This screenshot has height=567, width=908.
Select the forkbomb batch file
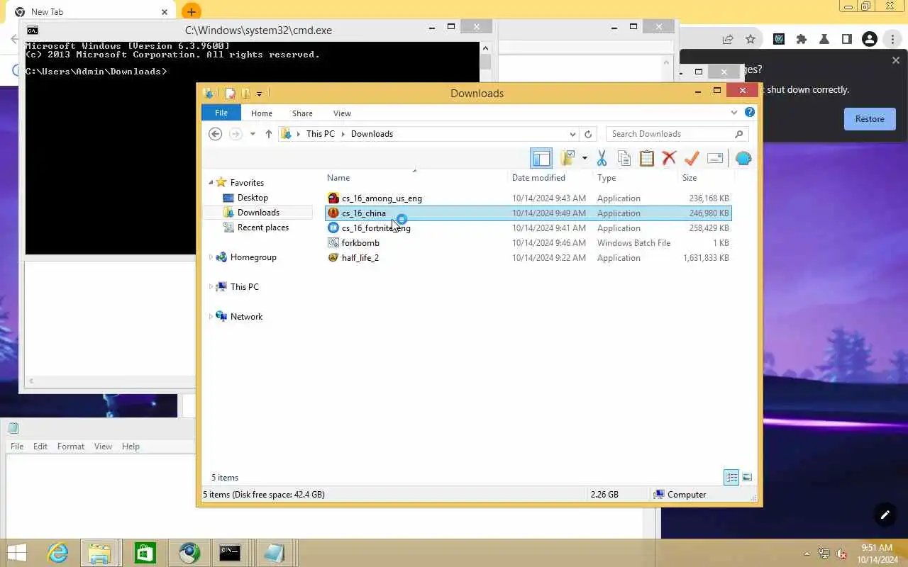click(360, 243)
